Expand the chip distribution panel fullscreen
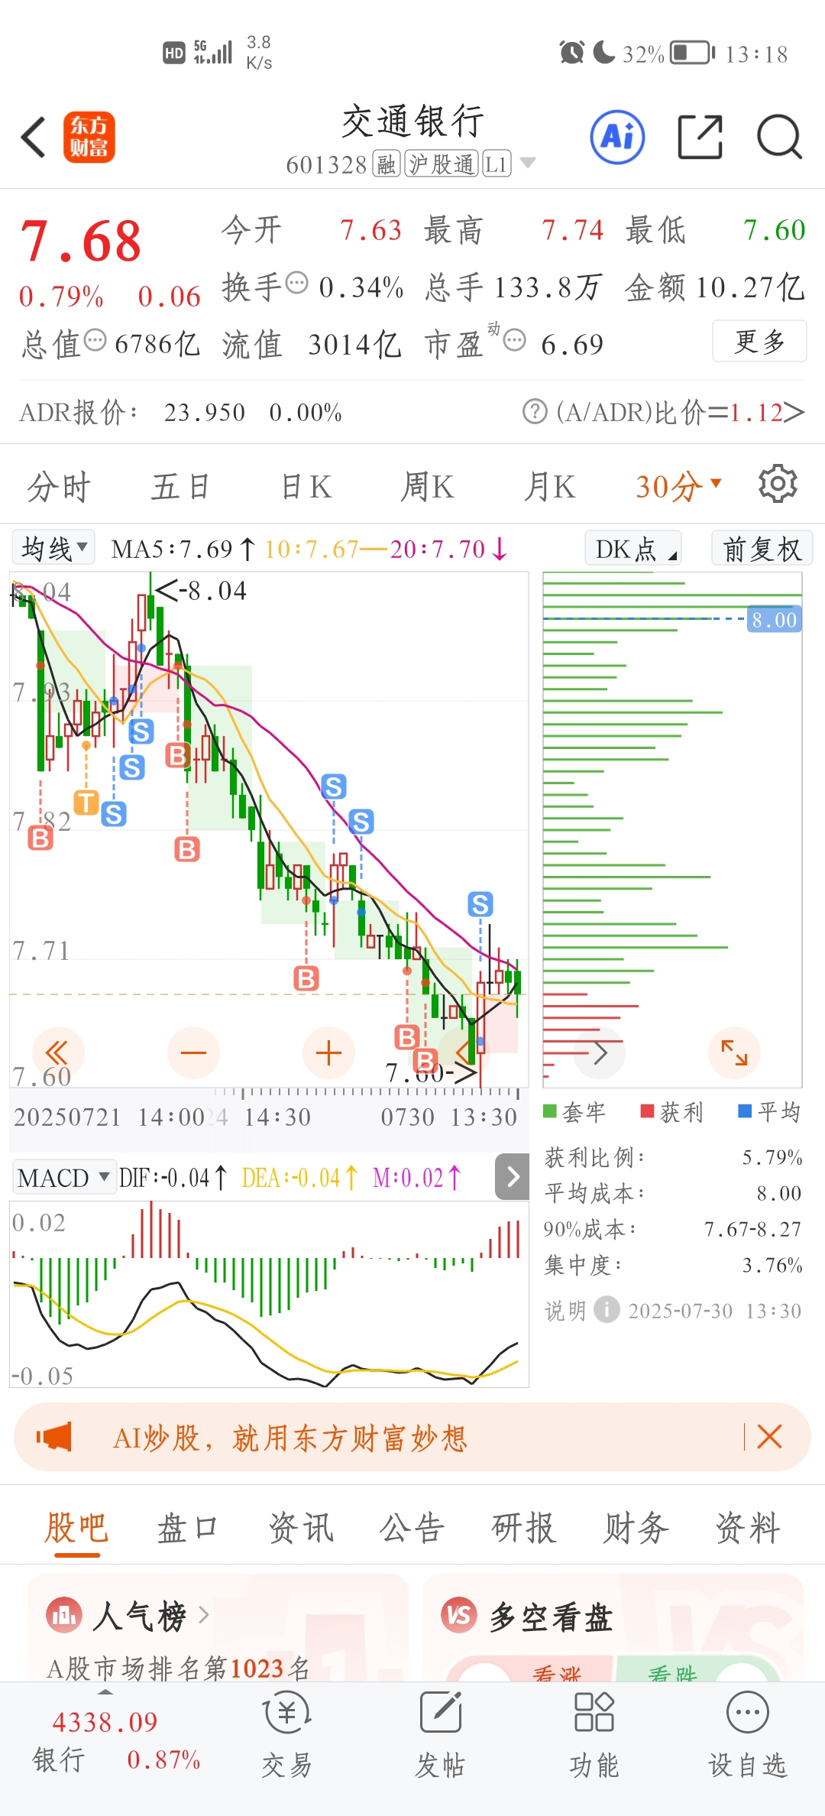 734,1052
